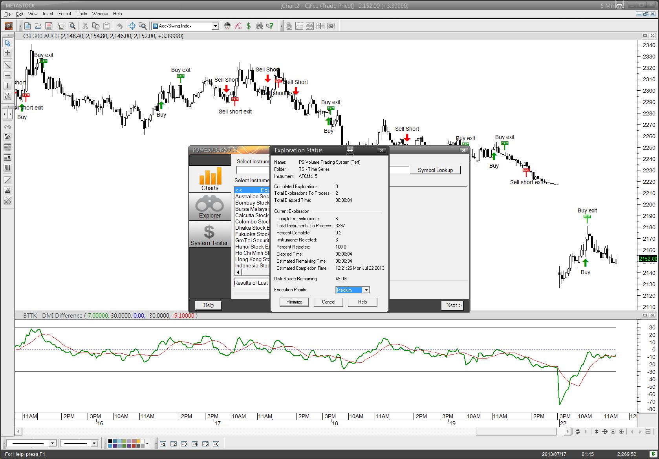Screen dimensions: 659x459
Task: Activate crosshair pointer tool
Action: 132,26
